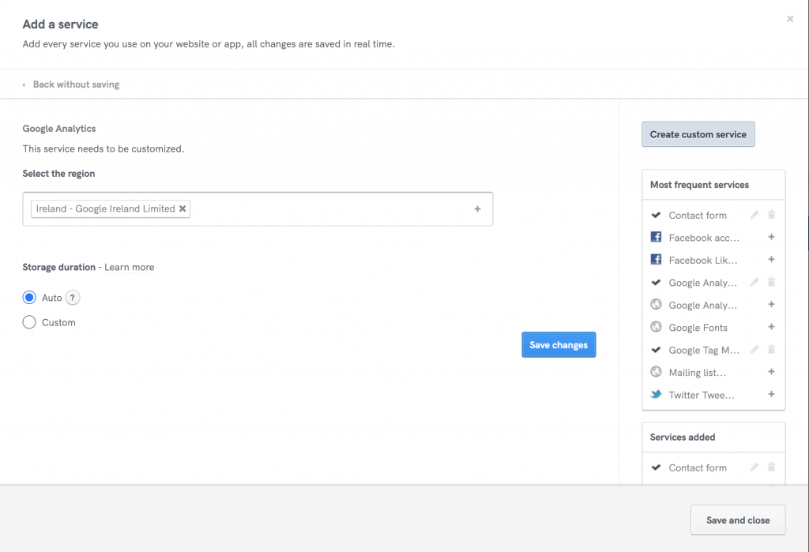Add Google Fonts with its plus icon
809x552 pixels.
(x=772, y=327)
